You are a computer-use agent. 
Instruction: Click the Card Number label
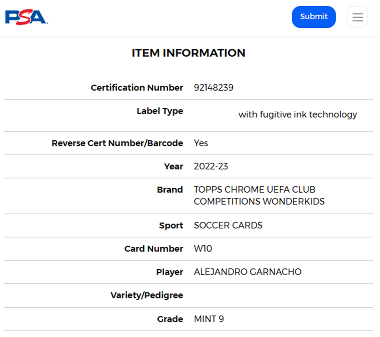154,249
